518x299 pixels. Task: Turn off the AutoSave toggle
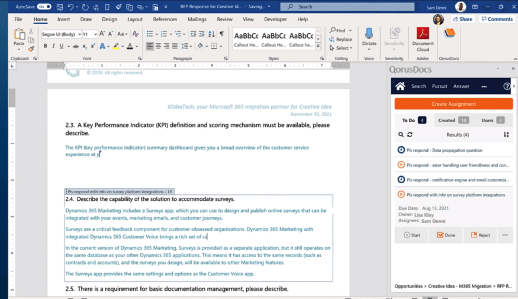(44, 6)
